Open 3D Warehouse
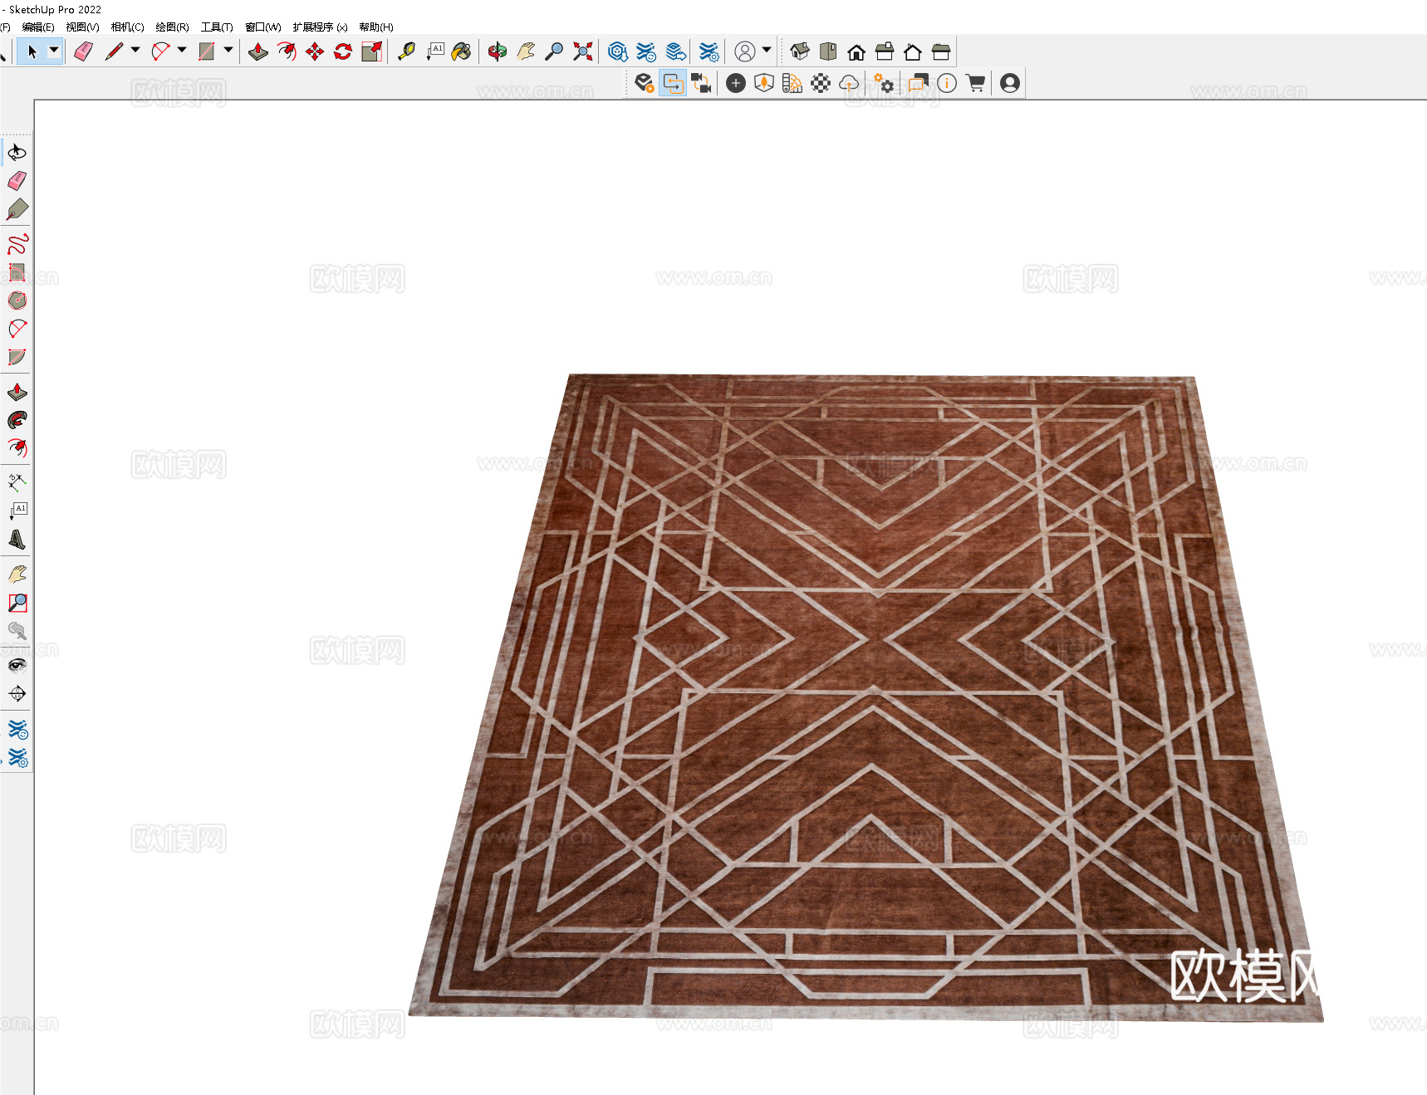This screenshot has height=1095, width=1427. 617,51
